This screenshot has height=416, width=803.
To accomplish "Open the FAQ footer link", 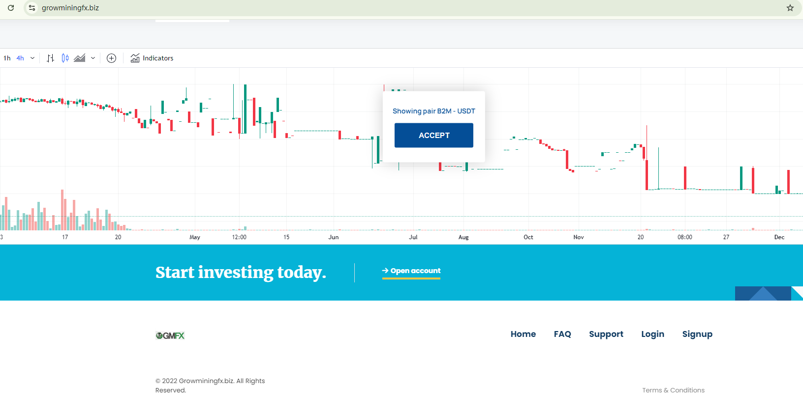I will (562, 334).
